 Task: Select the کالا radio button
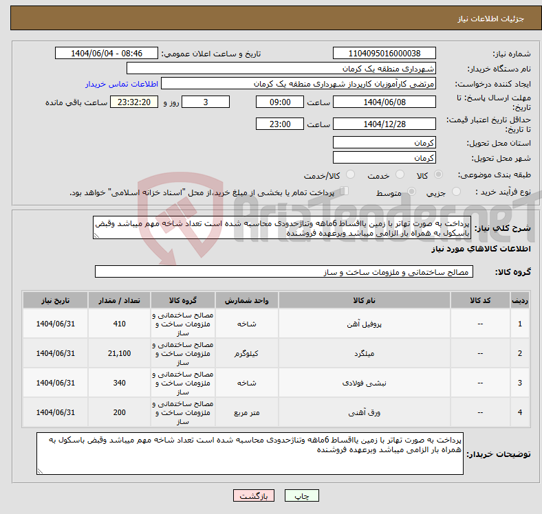(x=438, y=175)
